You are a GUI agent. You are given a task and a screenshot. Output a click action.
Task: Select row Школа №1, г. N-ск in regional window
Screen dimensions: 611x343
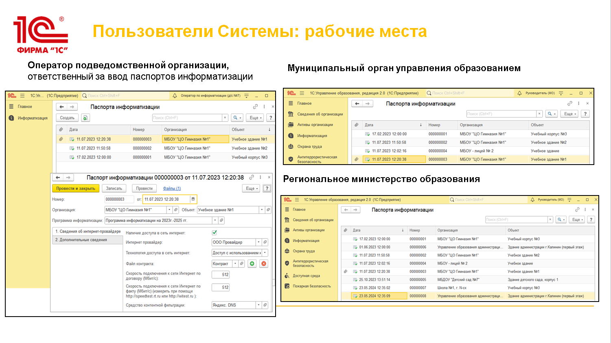(467, 288)
